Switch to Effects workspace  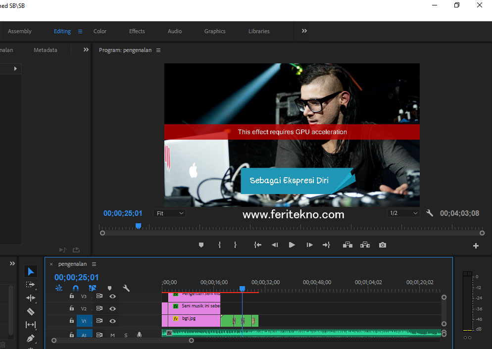(137, 31)
